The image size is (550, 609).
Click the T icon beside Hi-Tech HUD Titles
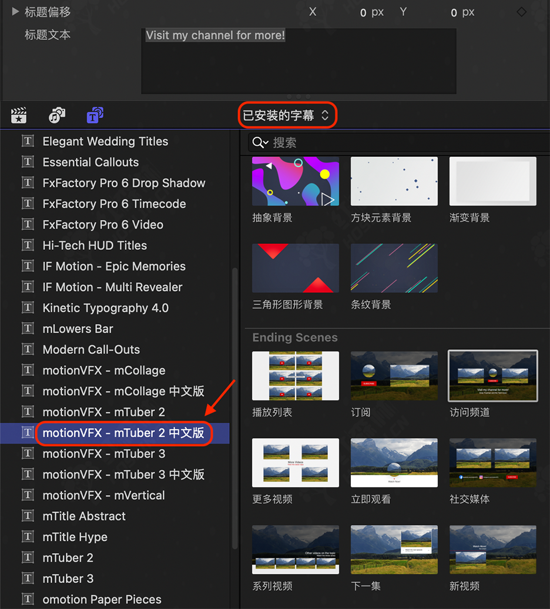pos(28,245)
